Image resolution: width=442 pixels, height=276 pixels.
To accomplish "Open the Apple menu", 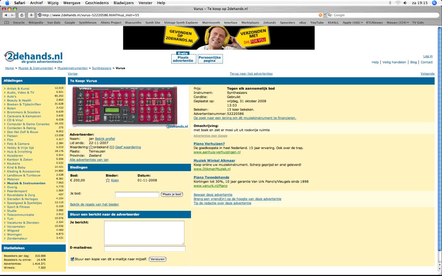I will pyautogui.click(x=7, y=3).
